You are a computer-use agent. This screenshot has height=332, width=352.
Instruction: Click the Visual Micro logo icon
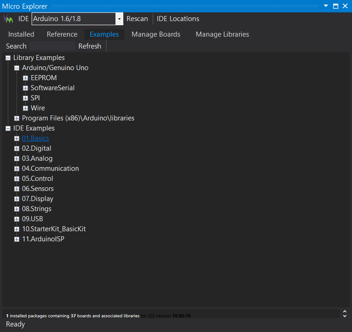[x=8, y=19]
